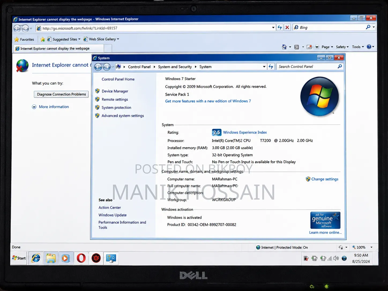Click Control Panel Home link

coord(118,79)
